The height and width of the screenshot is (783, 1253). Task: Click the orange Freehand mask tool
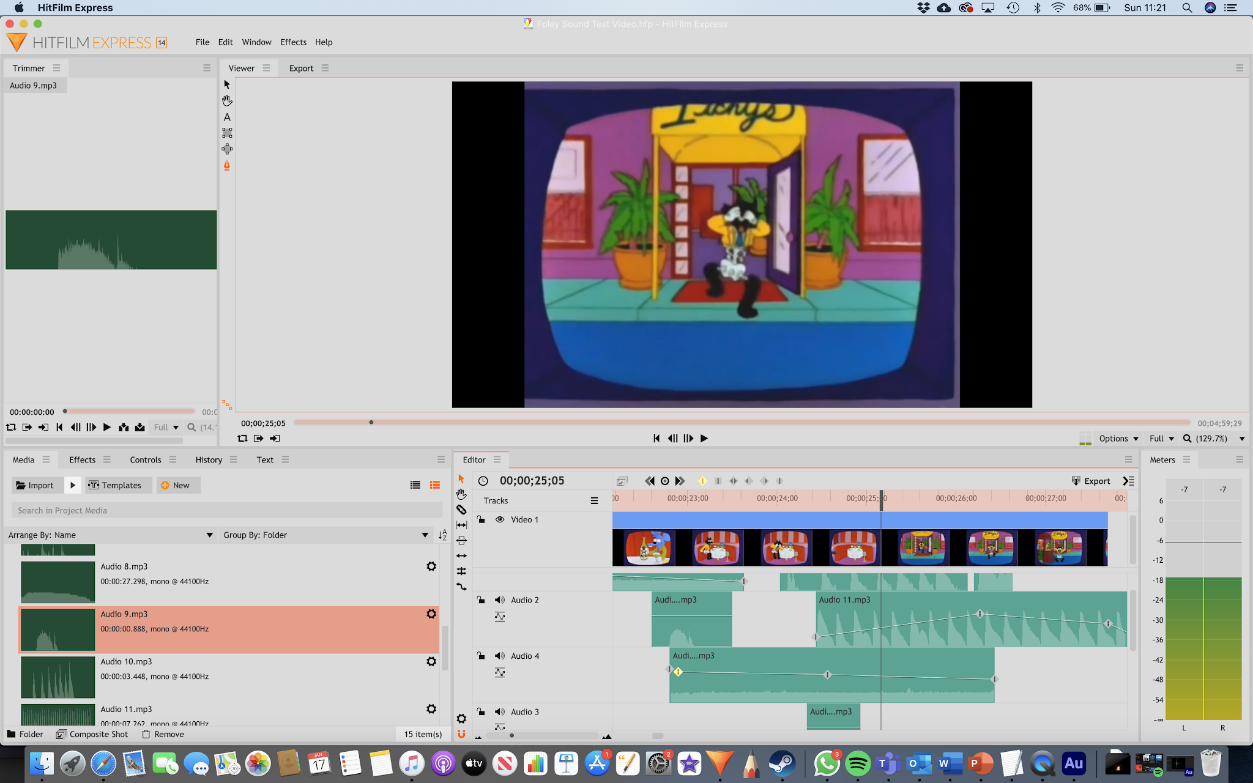tap(227, 166)
